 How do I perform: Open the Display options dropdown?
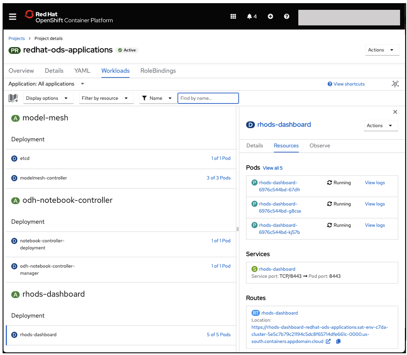[48, 98]
